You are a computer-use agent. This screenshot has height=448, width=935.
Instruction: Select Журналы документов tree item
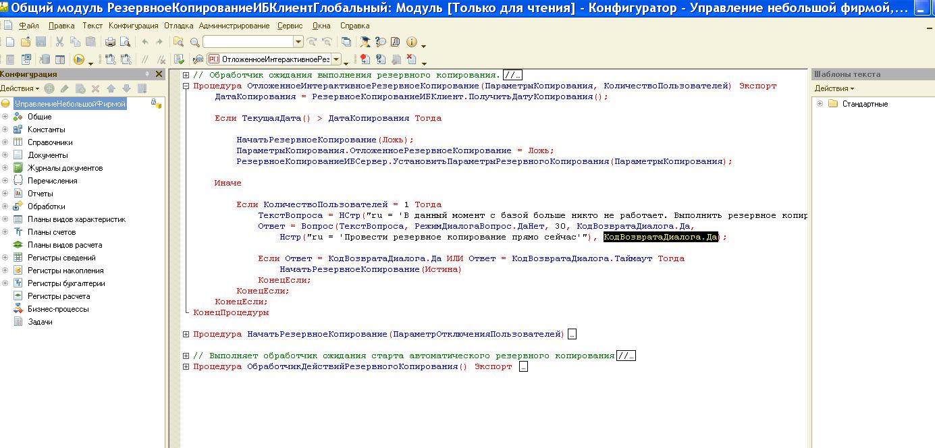coord(65,168)
